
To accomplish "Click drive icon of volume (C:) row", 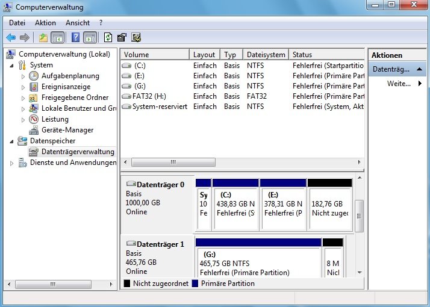I will click(126, 66).
